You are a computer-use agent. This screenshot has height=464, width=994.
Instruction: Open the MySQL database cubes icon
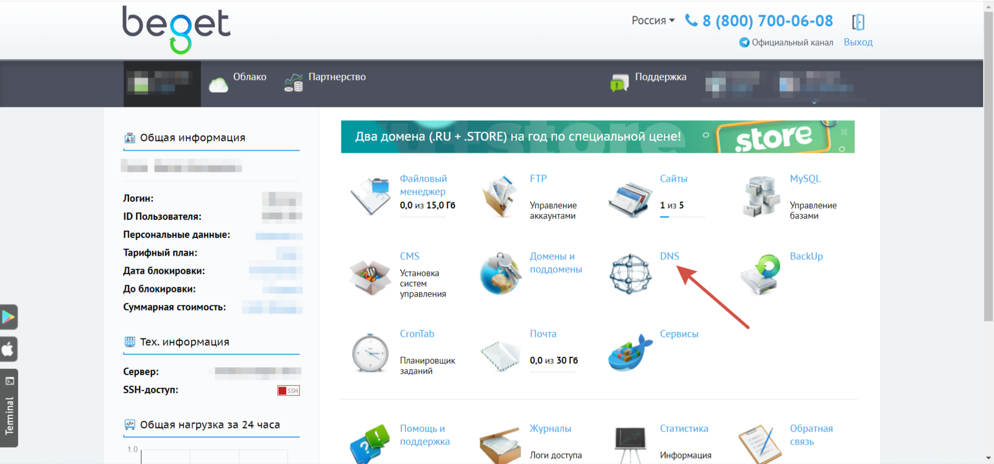760,196
